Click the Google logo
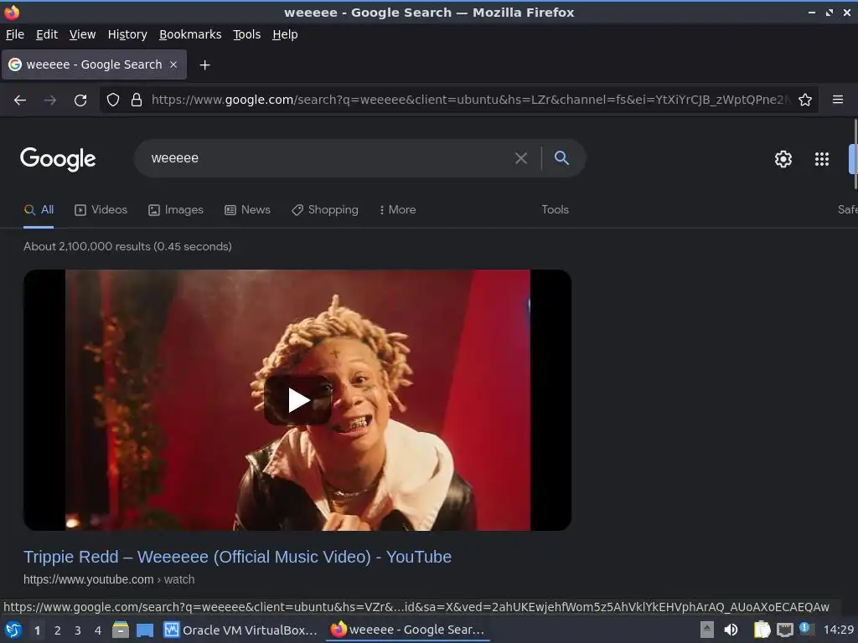Screen dimensions: 858x643 58,159
